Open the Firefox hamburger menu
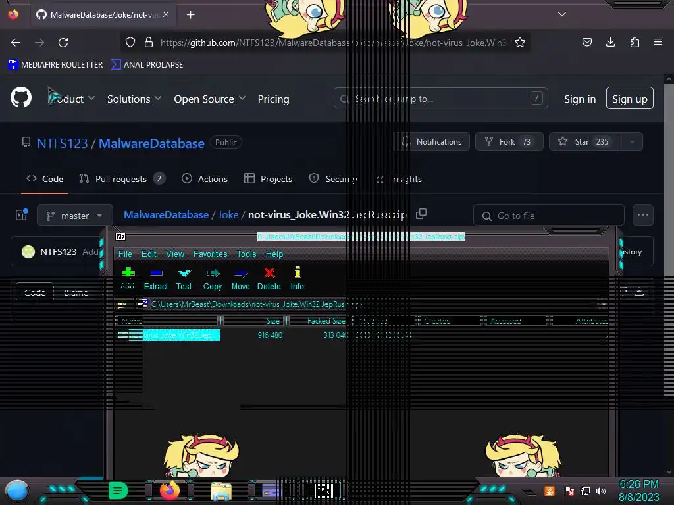674x505 pixels. pos(658,42)
